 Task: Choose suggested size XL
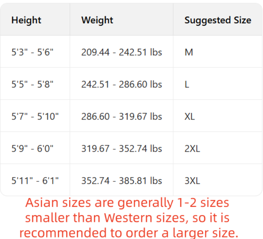(190, 116)
